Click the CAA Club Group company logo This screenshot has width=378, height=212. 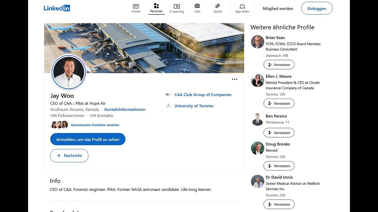168,95
